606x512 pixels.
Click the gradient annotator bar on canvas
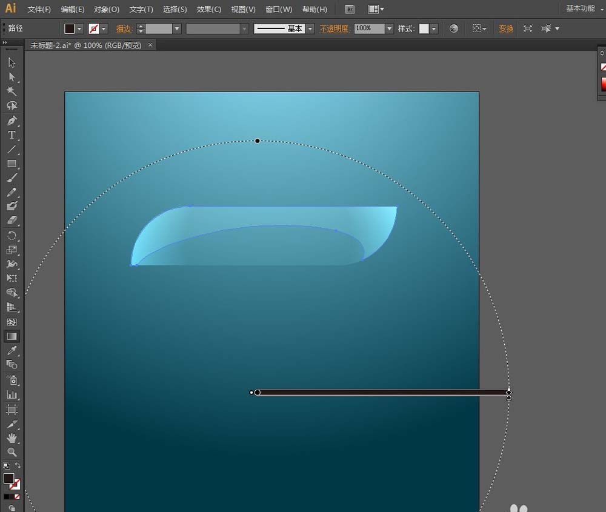382,393
